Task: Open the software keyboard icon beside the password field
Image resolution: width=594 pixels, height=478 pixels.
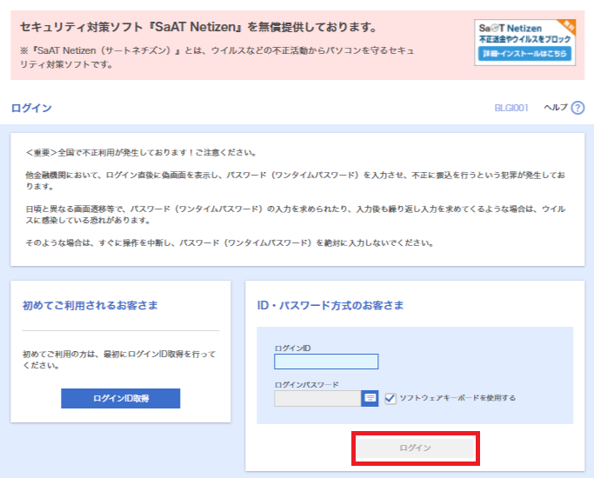Action: click(x=370, y=398)
